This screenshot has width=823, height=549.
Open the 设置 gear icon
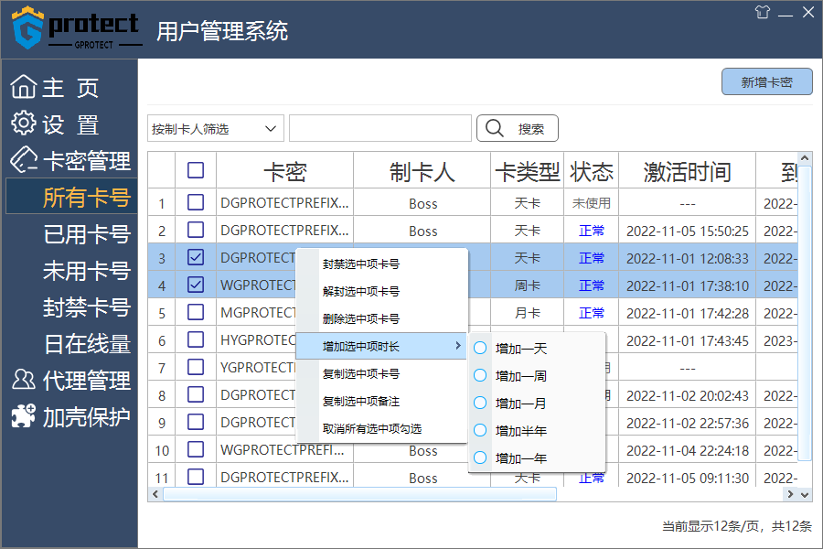[x=24, y=123]
